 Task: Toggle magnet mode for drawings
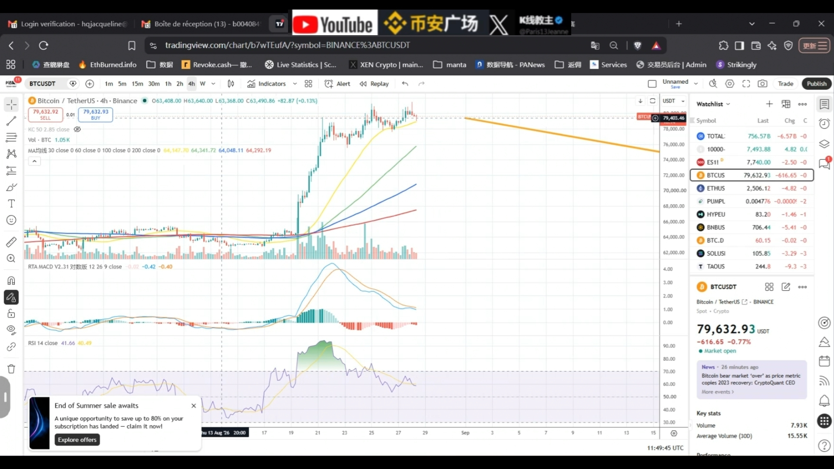coord(11,281)
